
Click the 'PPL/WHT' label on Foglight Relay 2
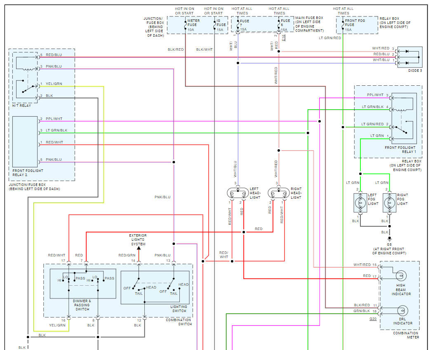pyautogui.click(x=54, y=119)
